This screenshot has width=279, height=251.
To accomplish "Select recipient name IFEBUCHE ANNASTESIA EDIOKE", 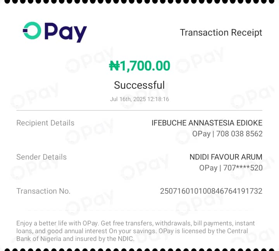I will tap(207, 123).
